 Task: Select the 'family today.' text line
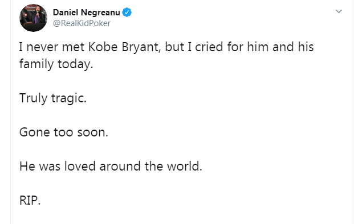coord(56,64)
